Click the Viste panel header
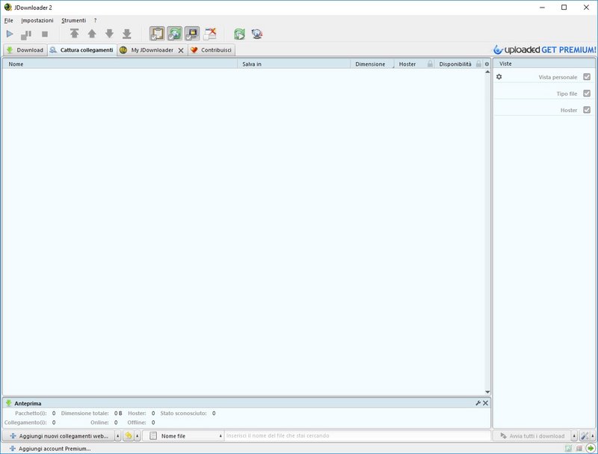This screenshot has height=454, width=598. click(544, 64)
